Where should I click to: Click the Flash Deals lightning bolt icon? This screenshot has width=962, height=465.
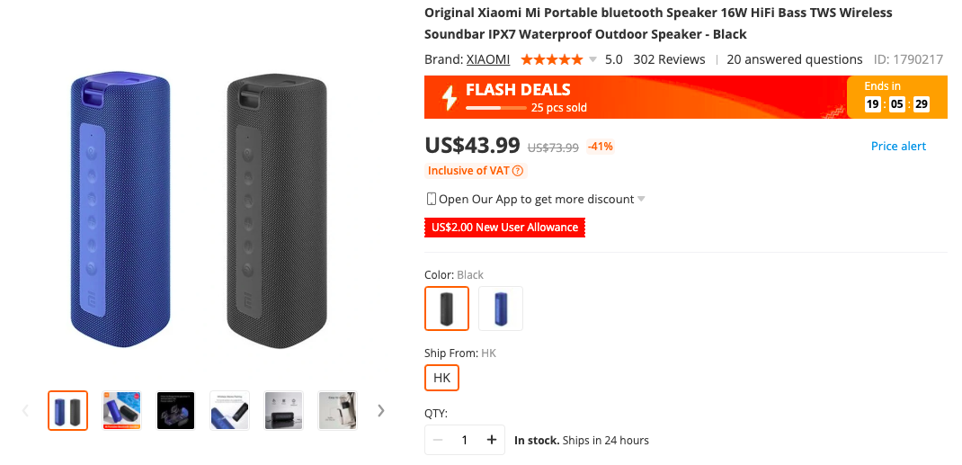pyautogui.click(x=448, y=96)
